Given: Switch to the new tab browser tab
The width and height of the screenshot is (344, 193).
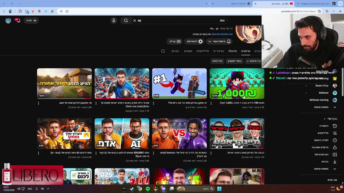Looking at the screenshot, I should click(x=232, y=3).
